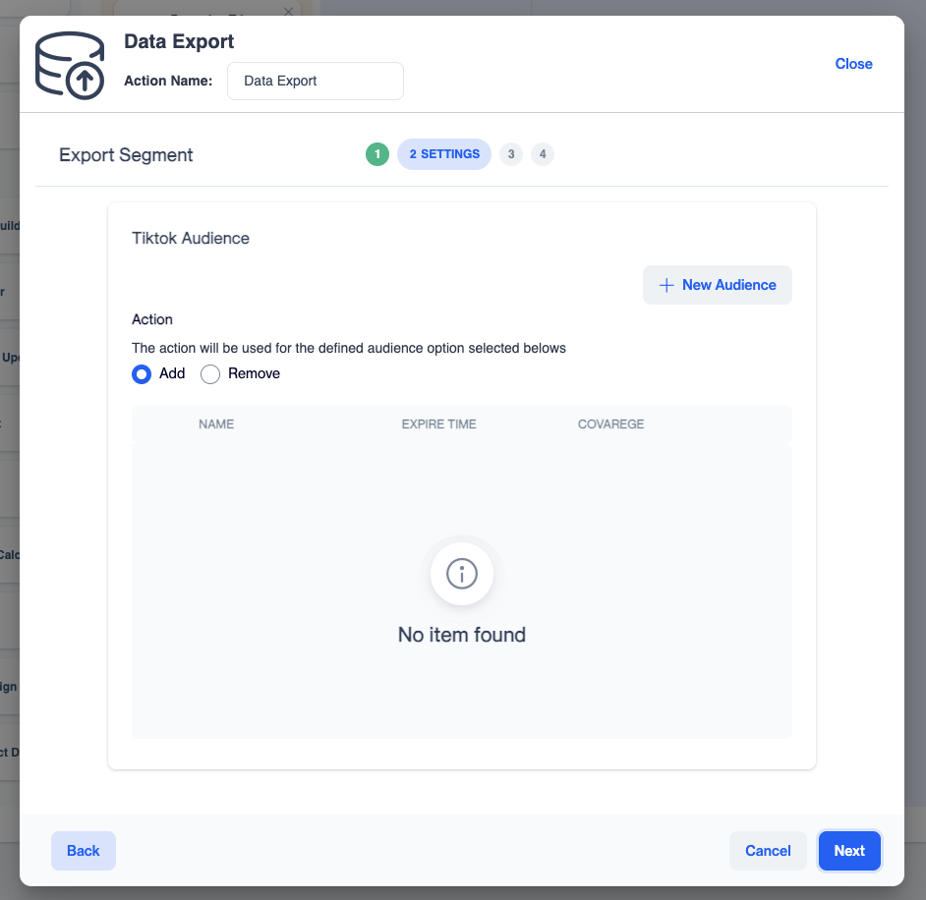The image size is (926, 900).
Task: Click the Data Export dialog title
Action: 179,42
